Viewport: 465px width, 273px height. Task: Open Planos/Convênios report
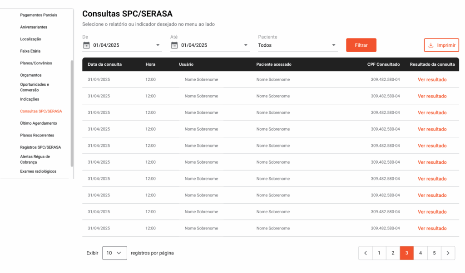36,63
